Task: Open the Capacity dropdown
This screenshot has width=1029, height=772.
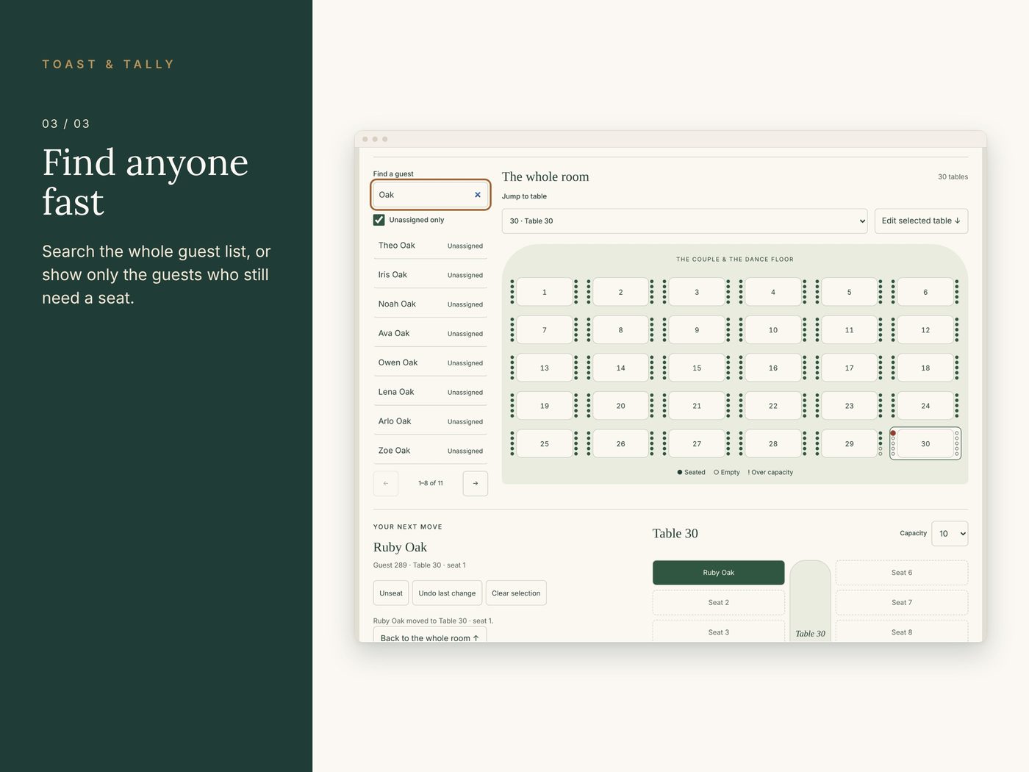Action: click(x=950, y=534)
